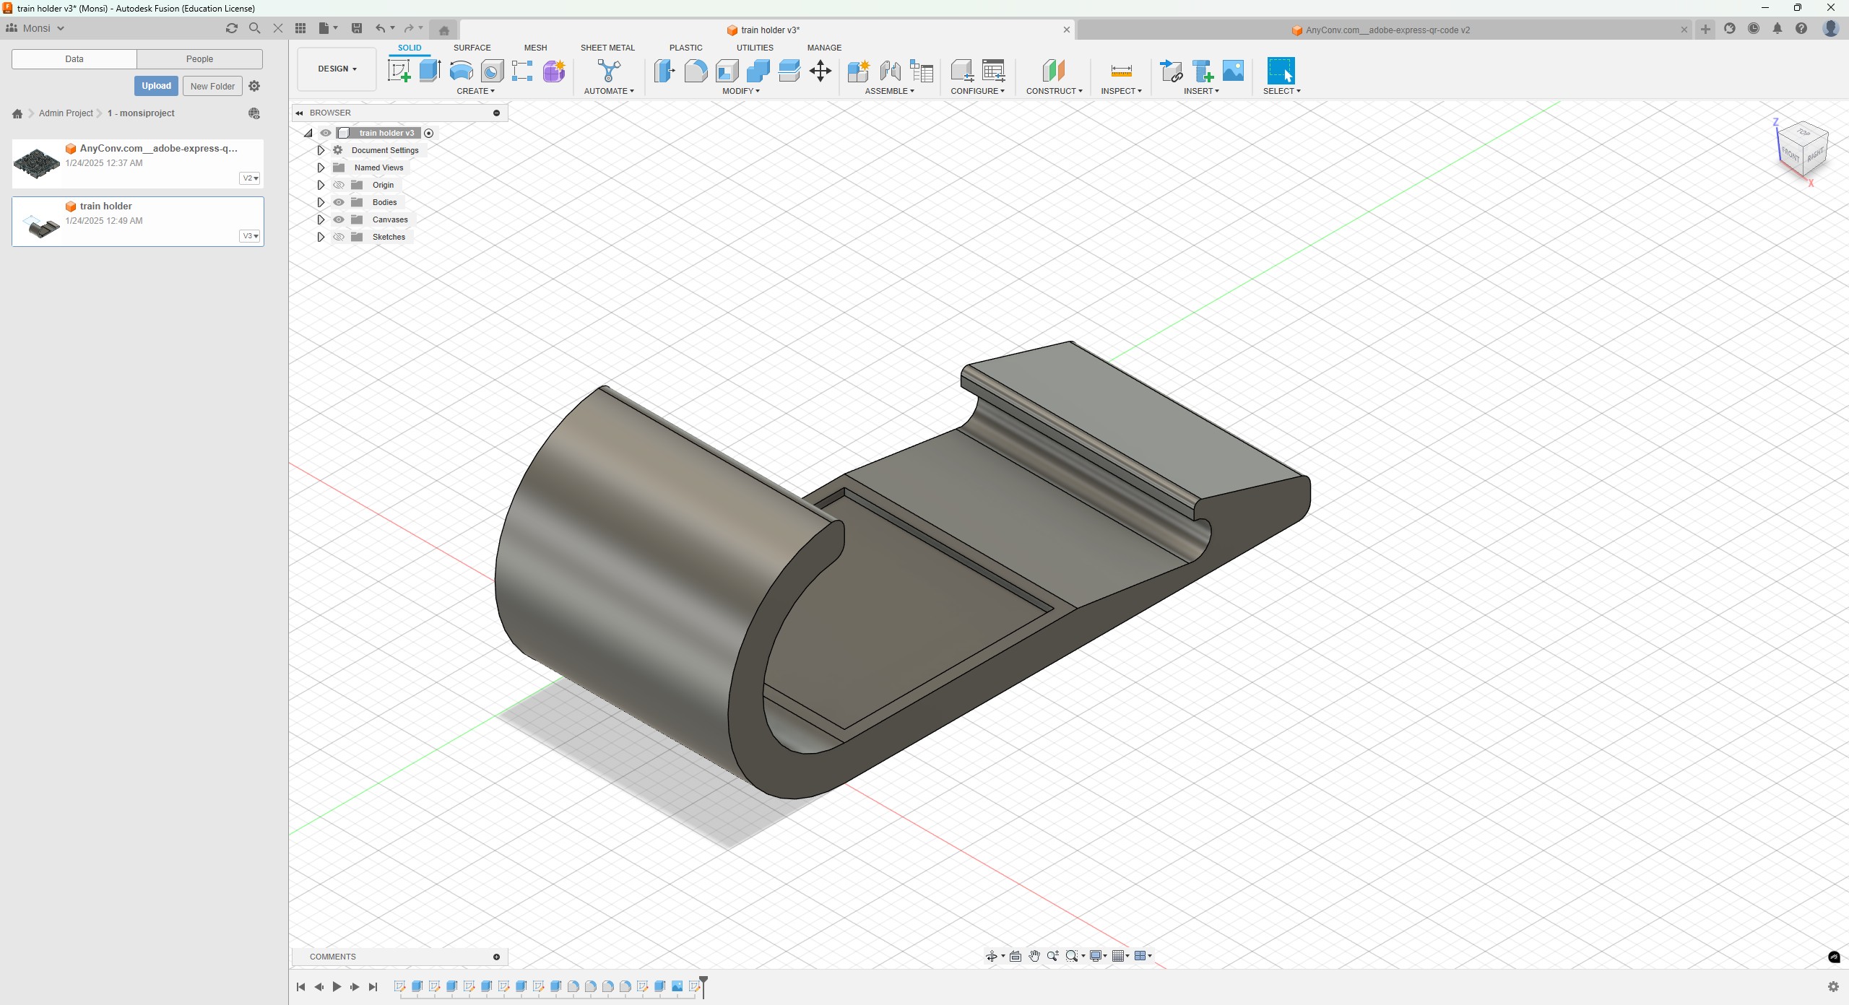
Task: Click the Automate fork icon
Action: tap(609, 71)
